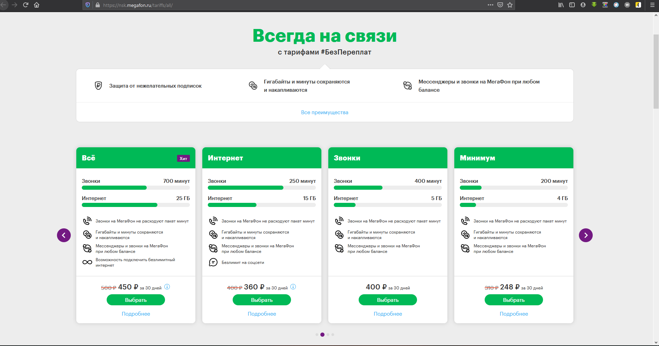Click info icon next to 450 ₽ price
The width and height of the screenshot is (659, 346).
[x=167, y=287]
